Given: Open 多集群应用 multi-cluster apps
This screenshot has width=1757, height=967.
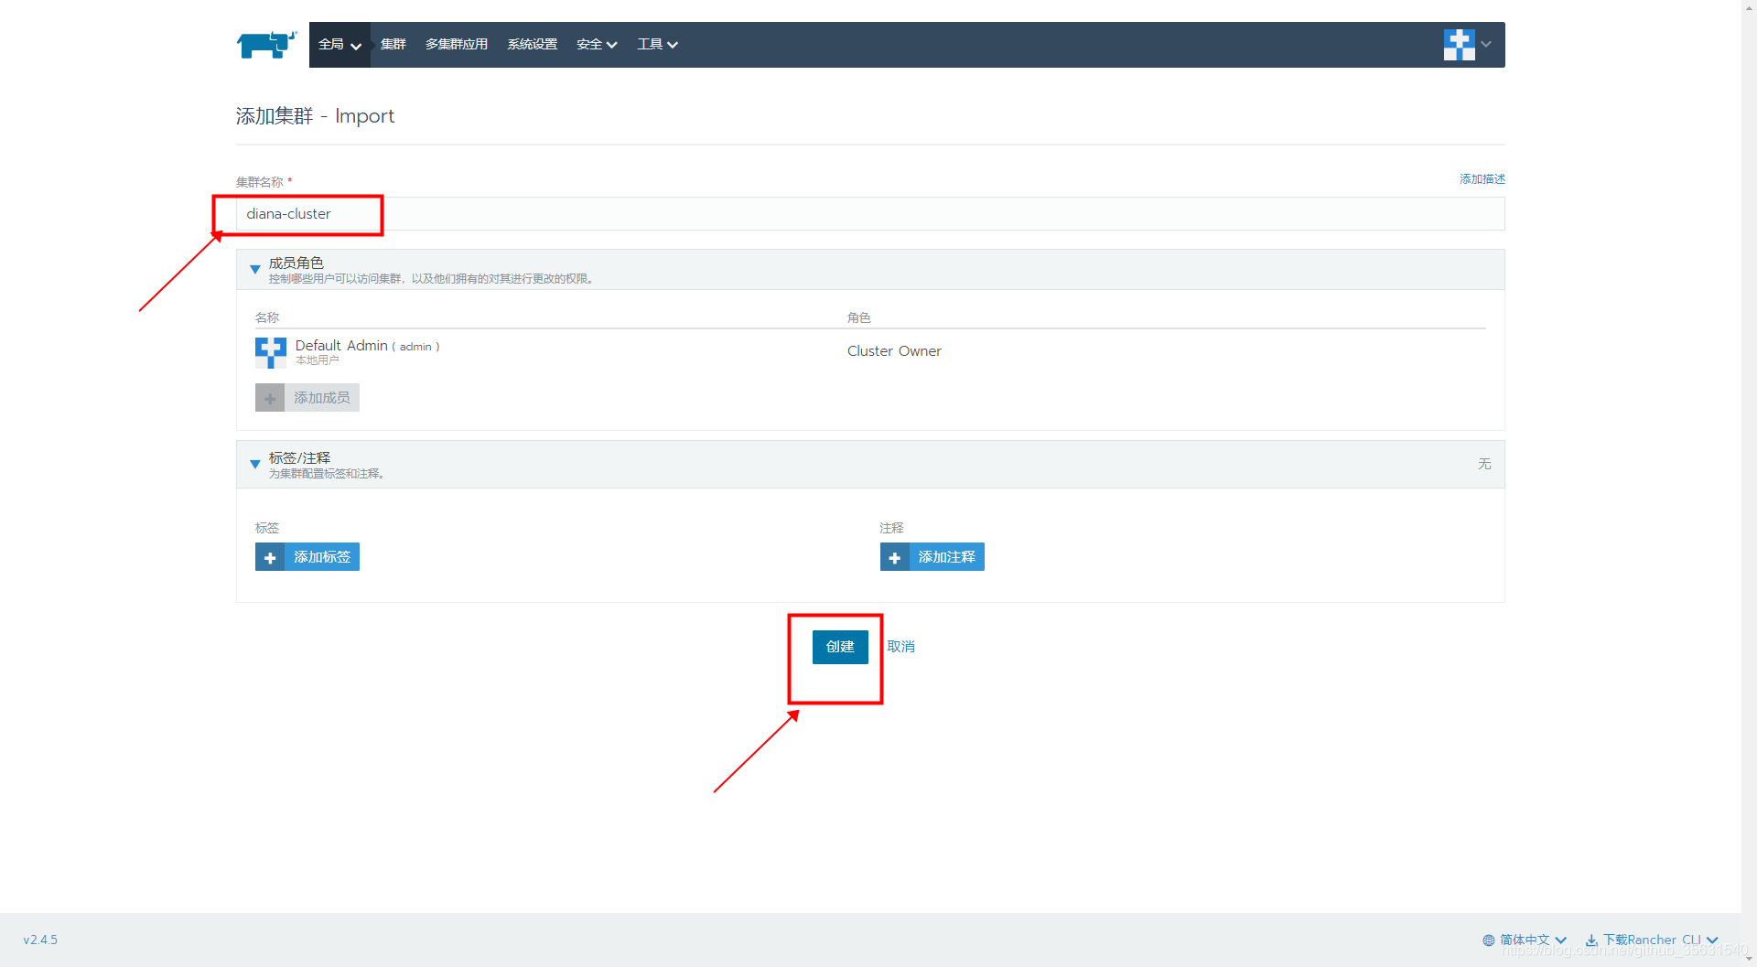Looking at the screenshot, I should [x=456, y=45].
